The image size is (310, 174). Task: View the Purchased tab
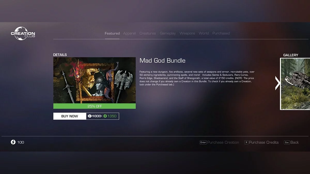tap(221, 33)
